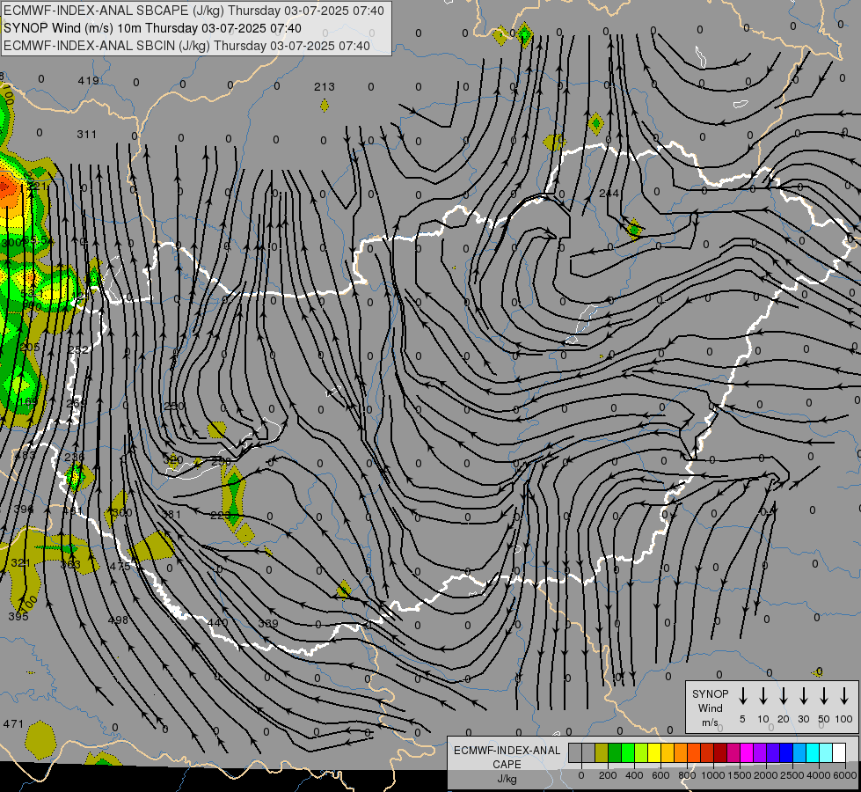Select the bright green swatch left of 400
This screenshot has width=861, height=792.
click(628, 753)
